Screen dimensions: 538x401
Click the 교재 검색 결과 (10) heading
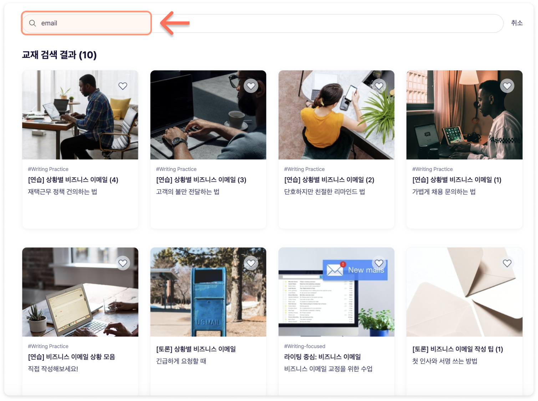click(59, 55)
